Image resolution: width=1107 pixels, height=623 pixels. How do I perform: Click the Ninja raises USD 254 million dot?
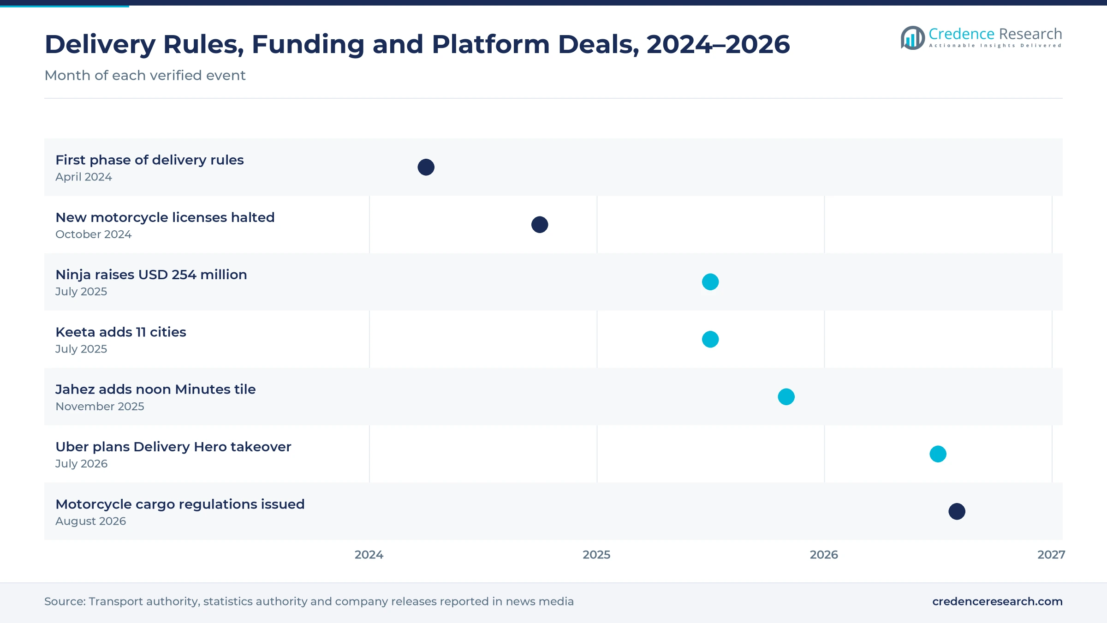[710, 282]
